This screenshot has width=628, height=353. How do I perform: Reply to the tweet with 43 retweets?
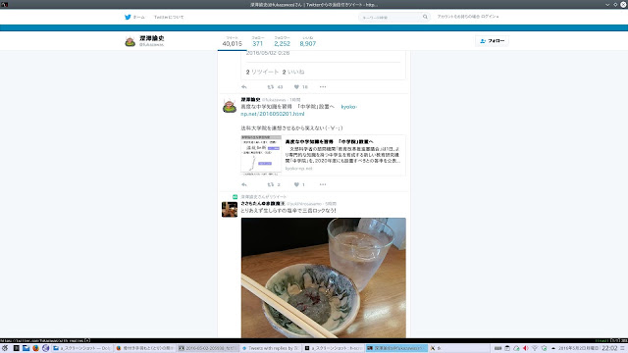244,87
